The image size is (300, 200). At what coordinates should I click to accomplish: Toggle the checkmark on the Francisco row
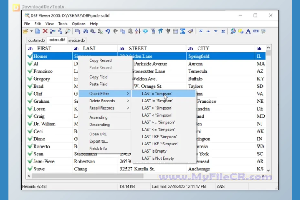30,71
